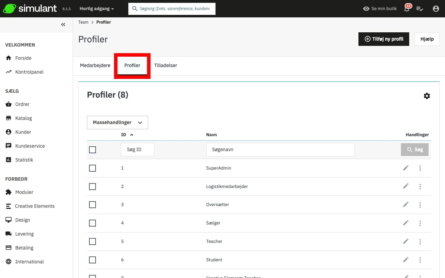Switch to the Tilladelser tab
445x278 pixels.
coord(165,65)
